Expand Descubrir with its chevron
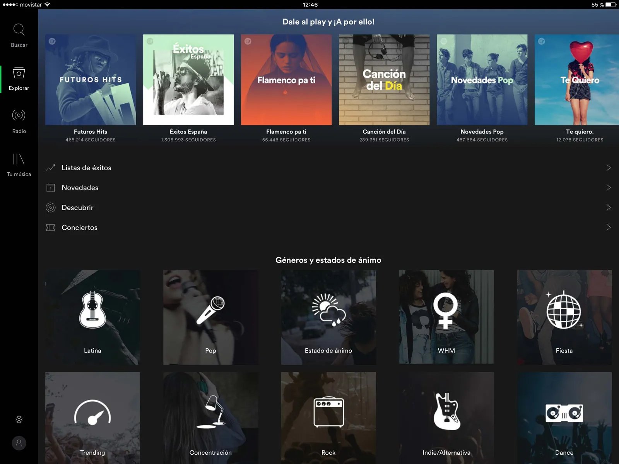Screen dimensions: 619x464 (x=608, y=207)
